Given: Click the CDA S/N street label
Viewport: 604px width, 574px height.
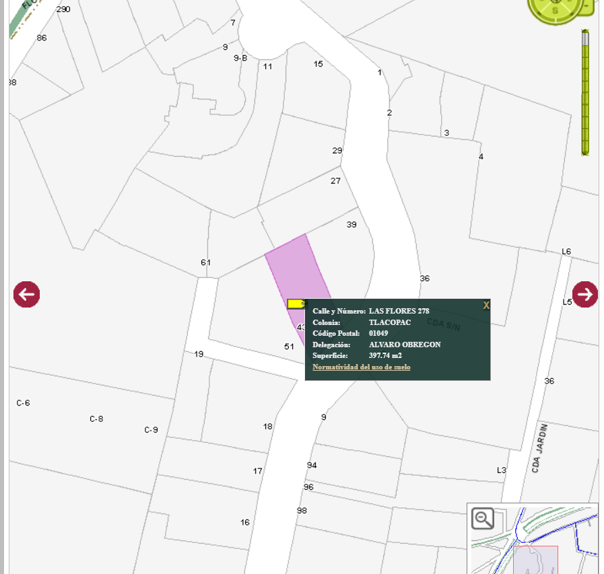Looking at the screenshot, I should 443,324.
